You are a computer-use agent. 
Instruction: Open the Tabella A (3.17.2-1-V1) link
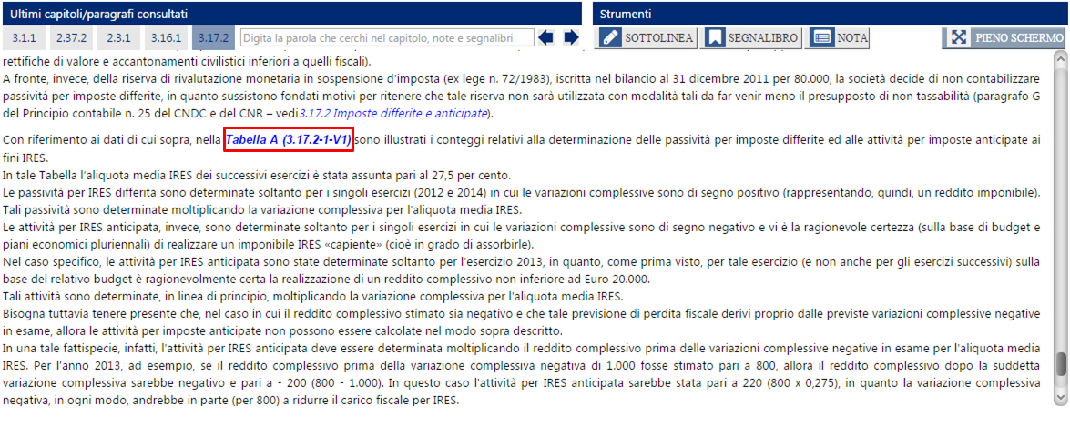click(276, 141)
